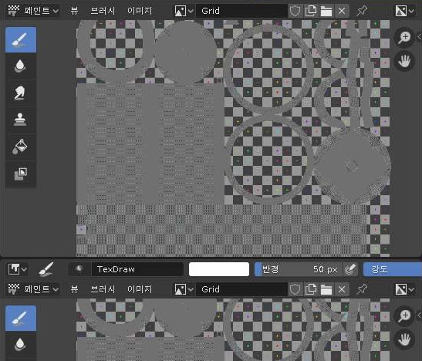Open image browse dropdown in lower editor
This screenshot has width=422, height=361.
point(184,289)
